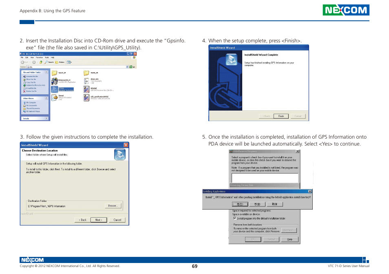Click Finish in InstallShield Wizard Complete dialog
This screenshot has width=389, height=274.
[x=281, y=116]
